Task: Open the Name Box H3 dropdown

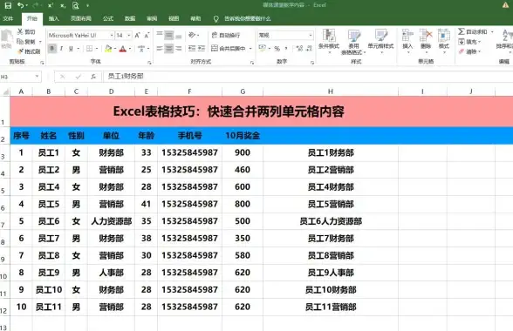Action: (37, 77)
